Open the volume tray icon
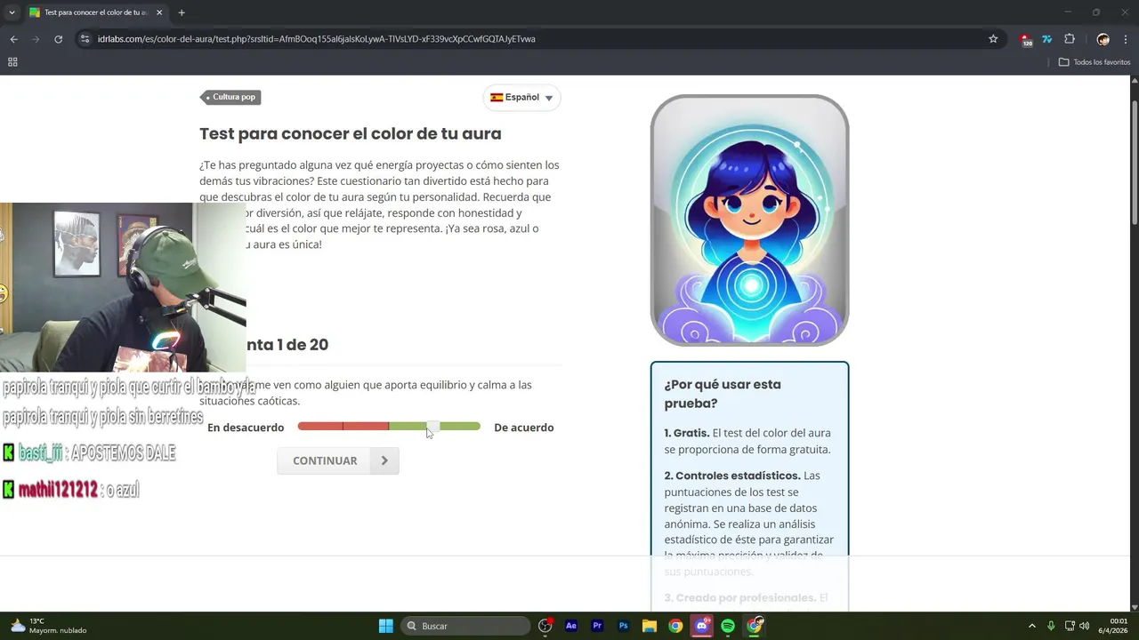Screen dimensions: 1139x640 [x=1084, y=626]
